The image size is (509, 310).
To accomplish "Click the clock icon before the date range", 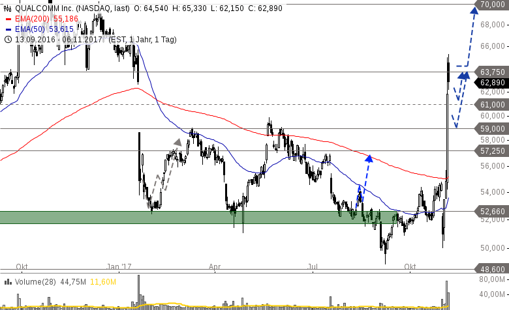I will [x=8, y=39].
